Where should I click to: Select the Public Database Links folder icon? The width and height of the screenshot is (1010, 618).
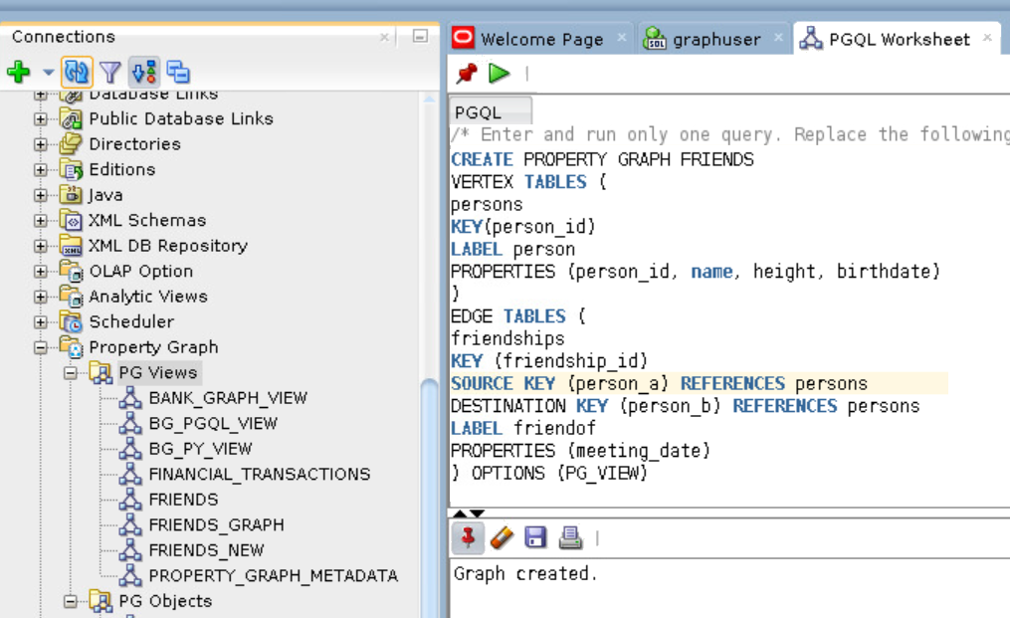tap(71, 118)
